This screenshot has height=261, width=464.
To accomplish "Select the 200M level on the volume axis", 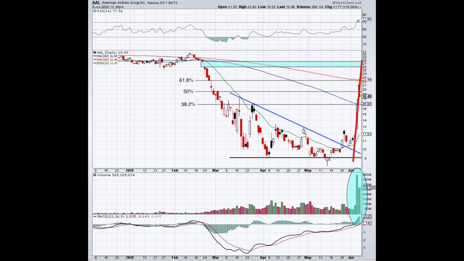I will [x=366, y=194].
